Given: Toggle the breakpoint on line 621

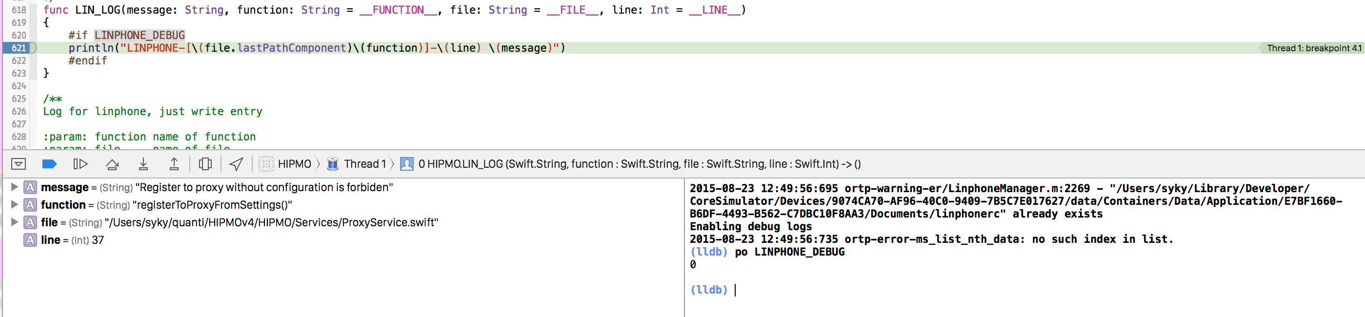Looking at the screenshot, I should (x=19, y=48).
